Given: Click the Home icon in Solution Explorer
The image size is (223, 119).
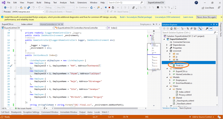Looking at the screenshot, I should [x=171, y=29].
